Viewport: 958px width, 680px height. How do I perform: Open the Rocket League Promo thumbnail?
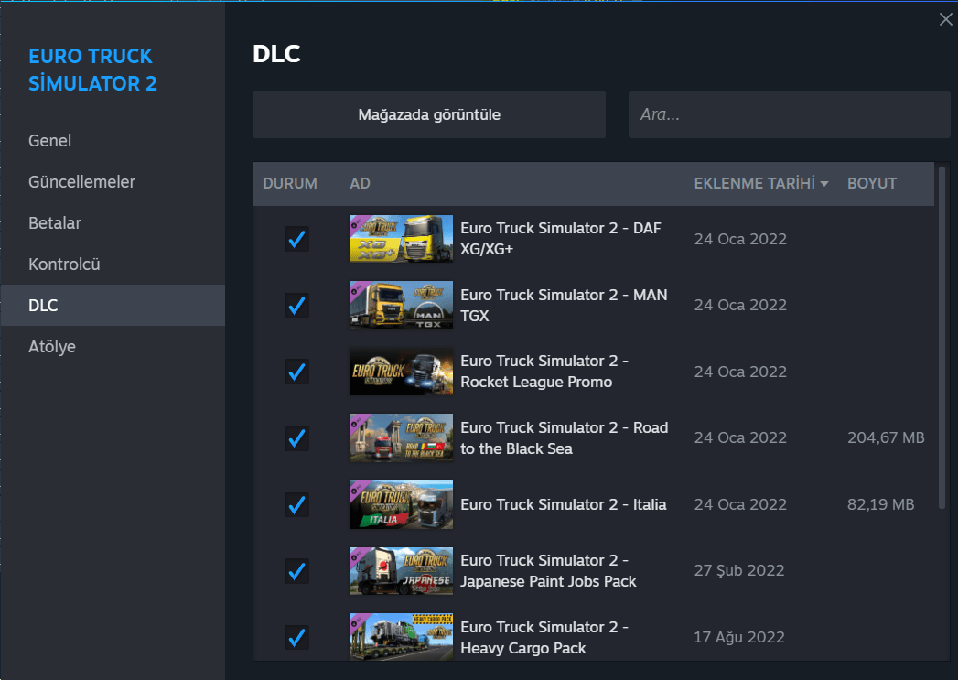pyautogui.click(x=401, y=372)
